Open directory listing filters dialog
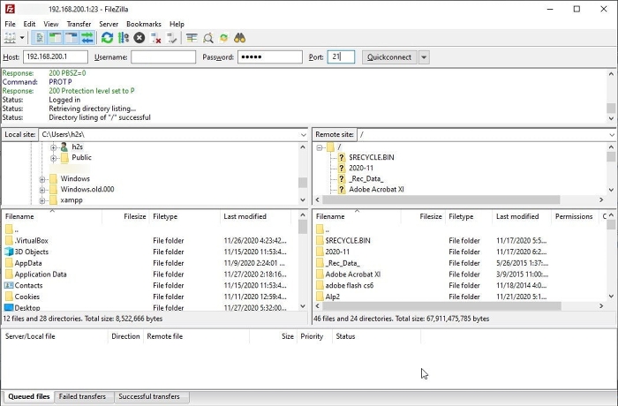This screenshot has height=406, width=618. (192, 38)
